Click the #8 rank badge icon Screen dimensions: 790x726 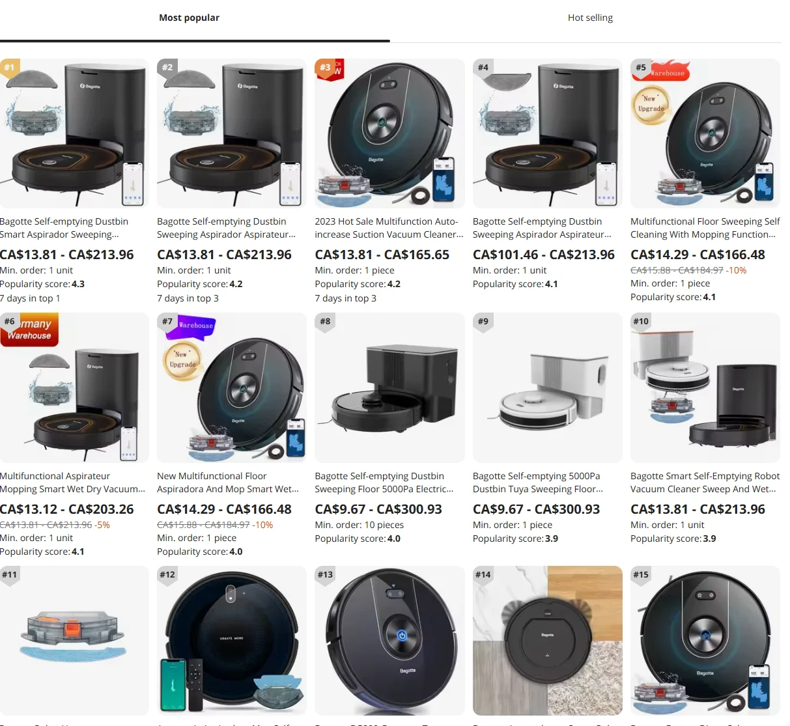coord(325,322)
